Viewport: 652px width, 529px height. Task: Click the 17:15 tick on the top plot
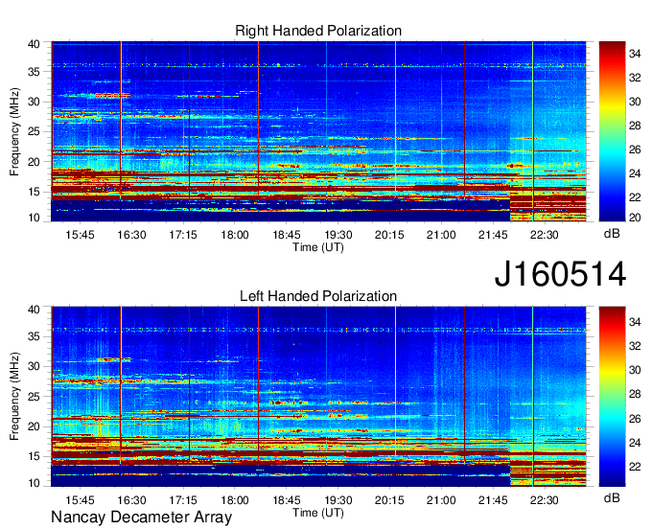coord(183,235)
